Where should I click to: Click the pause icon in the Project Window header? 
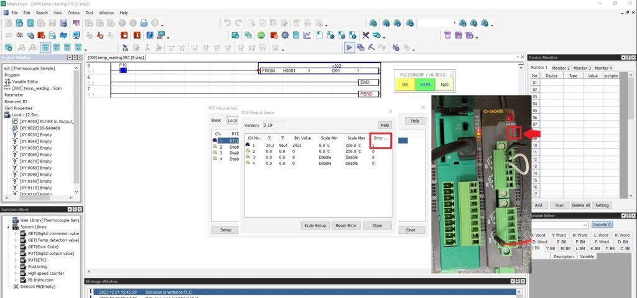tap(75, 58)
